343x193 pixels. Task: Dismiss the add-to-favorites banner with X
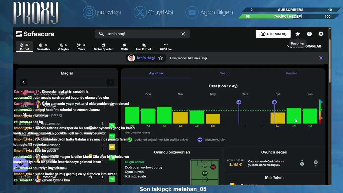(321, 58)
